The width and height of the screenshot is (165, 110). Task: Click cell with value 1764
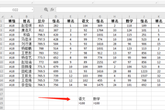[x=100, y=30]
